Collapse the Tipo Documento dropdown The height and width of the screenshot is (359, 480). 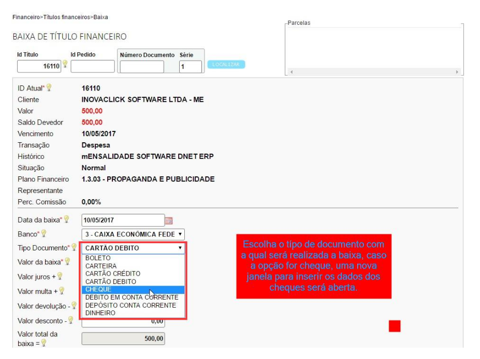(x=133, y=248)
